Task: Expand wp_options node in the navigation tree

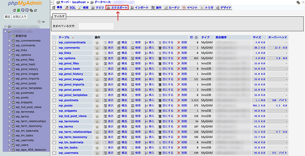Action: point(9,55)
